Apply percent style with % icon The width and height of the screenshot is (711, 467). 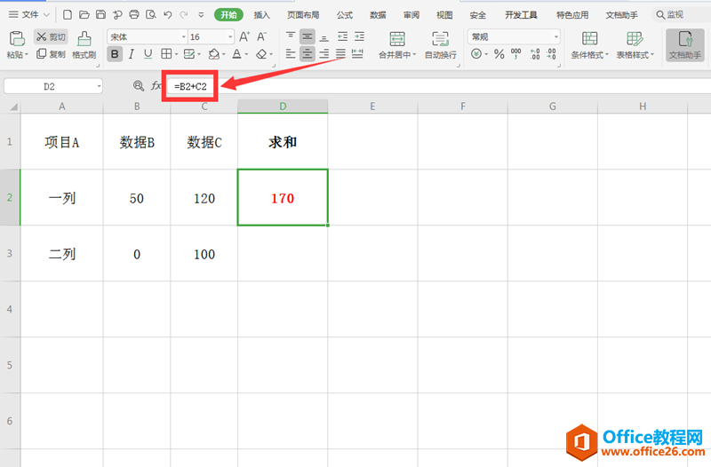pos(499,54)
